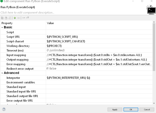156x113 pixels.
Task: Click the Output mapping CTL2 value
Action: click(97, 59)
